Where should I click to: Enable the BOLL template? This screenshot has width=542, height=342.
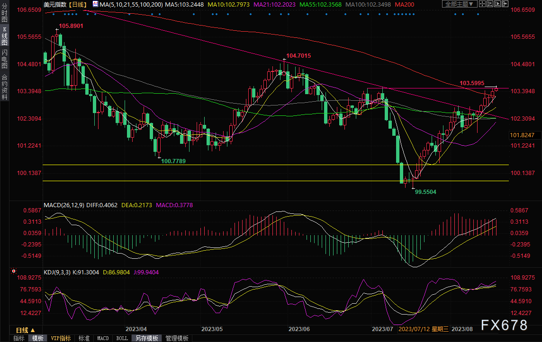(122, 338)
